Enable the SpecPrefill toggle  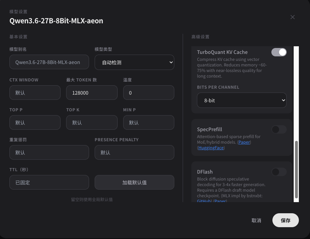coord(279,129)
